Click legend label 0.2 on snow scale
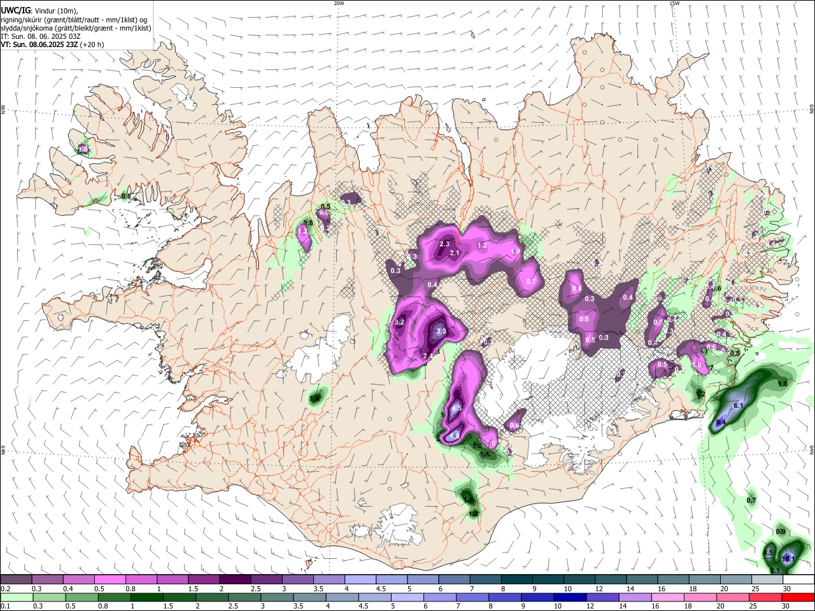The width and height of the screenshot is (815, 611). coord(6,589)
